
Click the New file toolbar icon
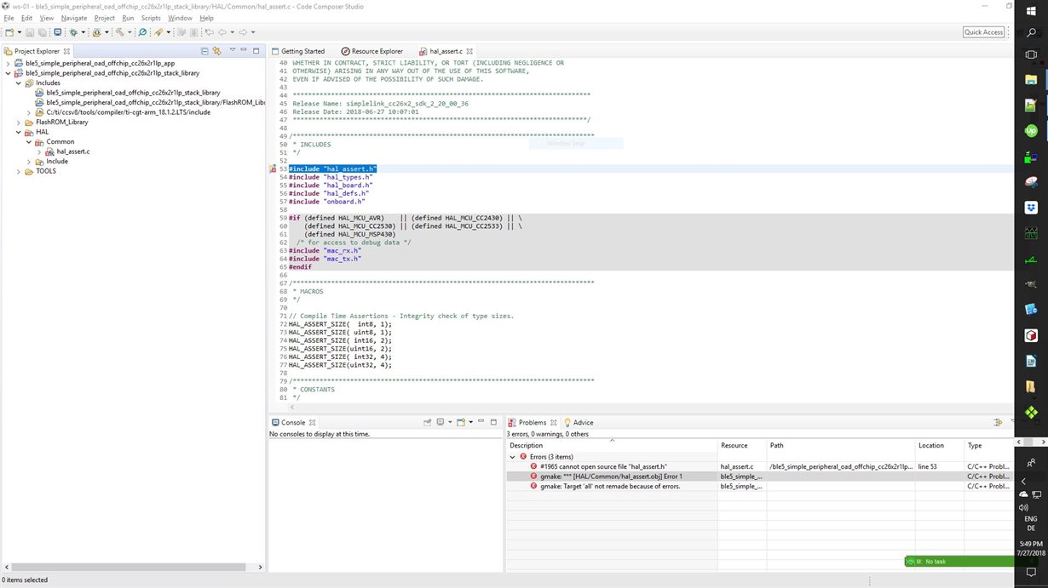click(9, 32)
